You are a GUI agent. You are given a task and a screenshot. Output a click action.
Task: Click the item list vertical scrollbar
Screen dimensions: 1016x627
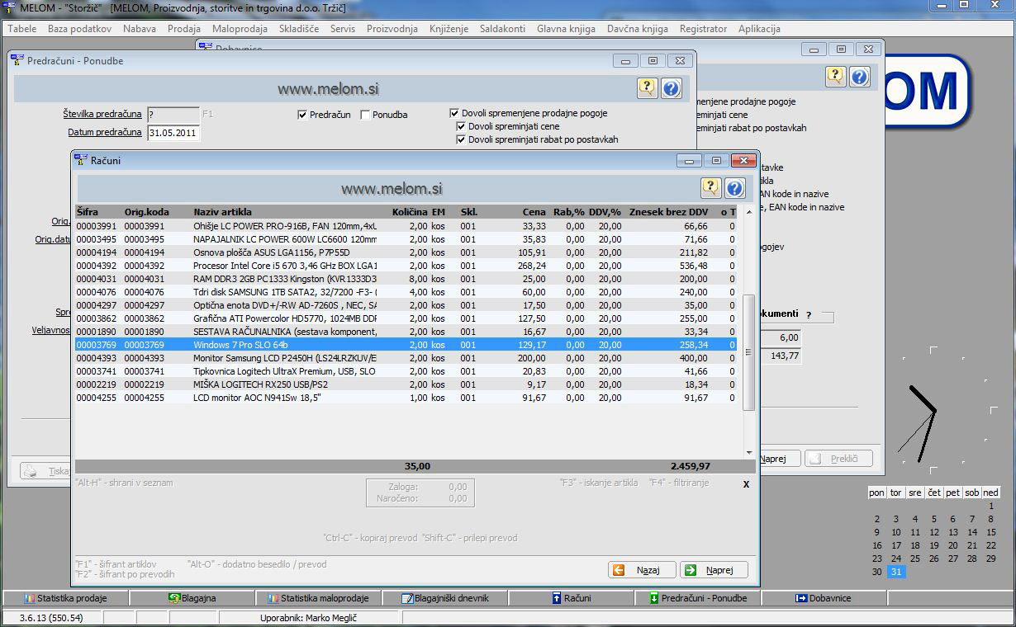point(749,353)
